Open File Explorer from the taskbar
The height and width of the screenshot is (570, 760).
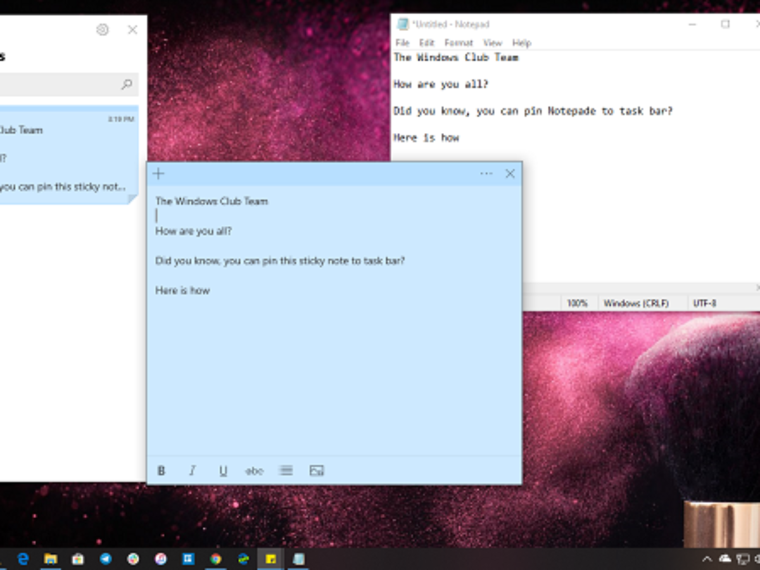pyautogui.click(x=51, y=559)
